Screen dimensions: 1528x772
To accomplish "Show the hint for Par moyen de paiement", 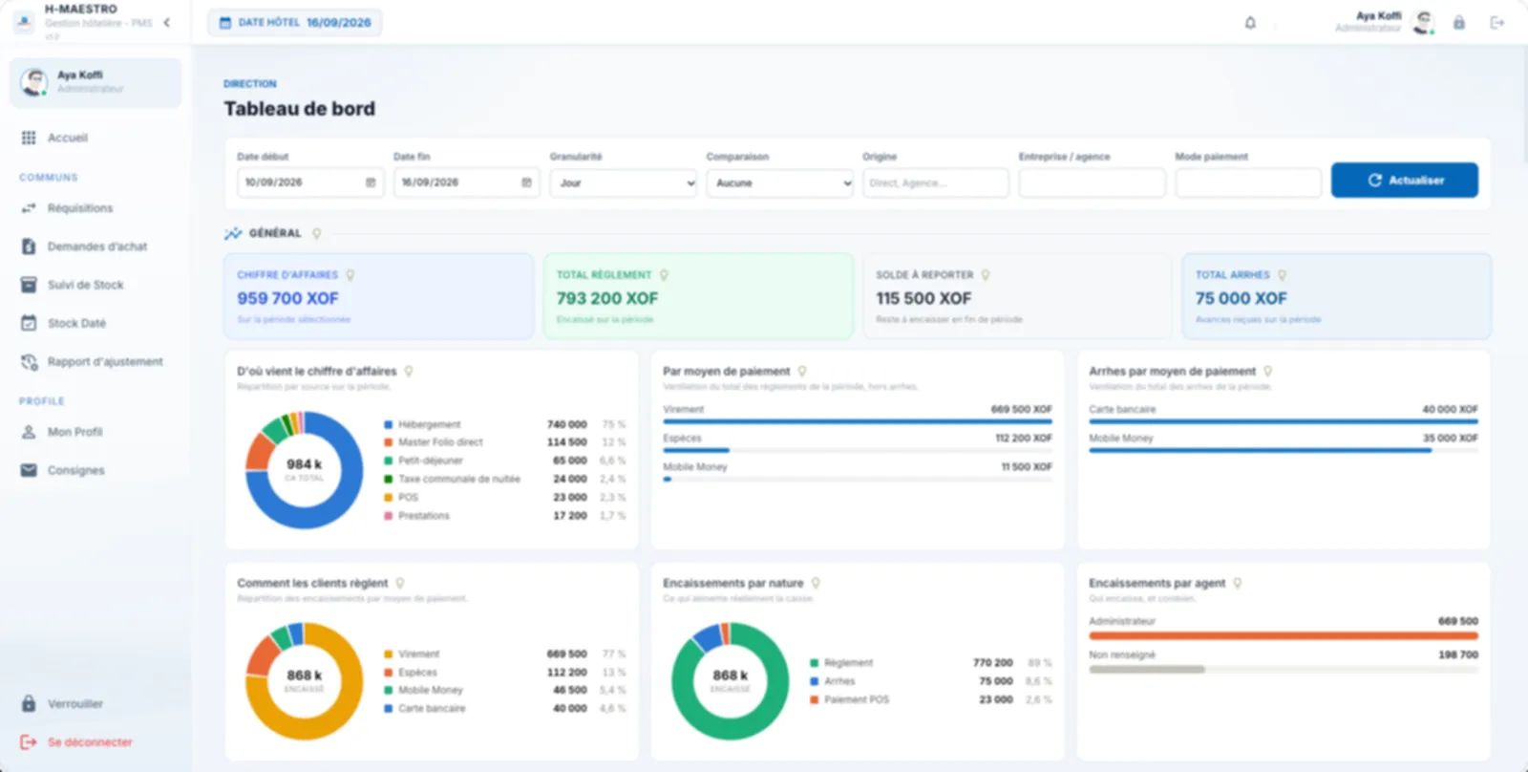I will coord(802,372).
